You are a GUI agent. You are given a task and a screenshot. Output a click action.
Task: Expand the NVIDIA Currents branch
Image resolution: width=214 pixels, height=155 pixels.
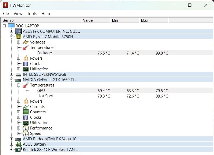(x=19, y=106)
